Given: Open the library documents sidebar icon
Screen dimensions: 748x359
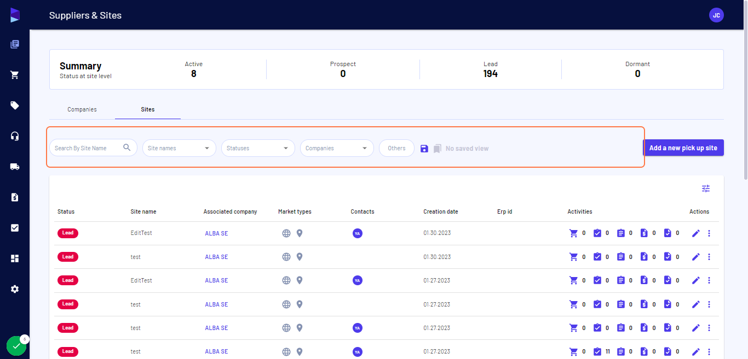Looking at the screenshot, I should point(15,44).
